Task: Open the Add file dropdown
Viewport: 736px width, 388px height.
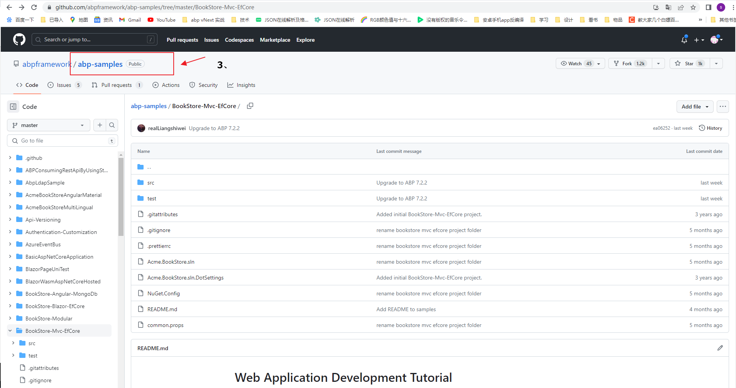Action: pos(695,107)
